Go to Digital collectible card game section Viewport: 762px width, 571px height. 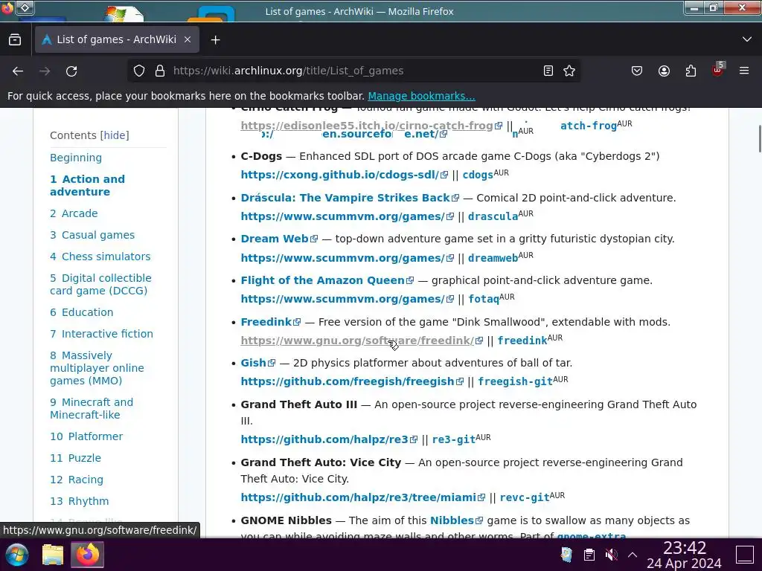pyautogui.click(x=100, y=285)
